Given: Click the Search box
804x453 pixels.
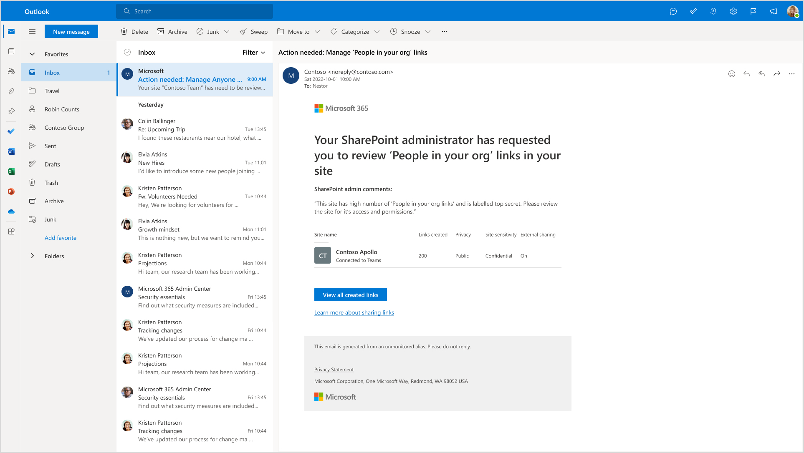Looking at the screenshot, I should [195, 11].
